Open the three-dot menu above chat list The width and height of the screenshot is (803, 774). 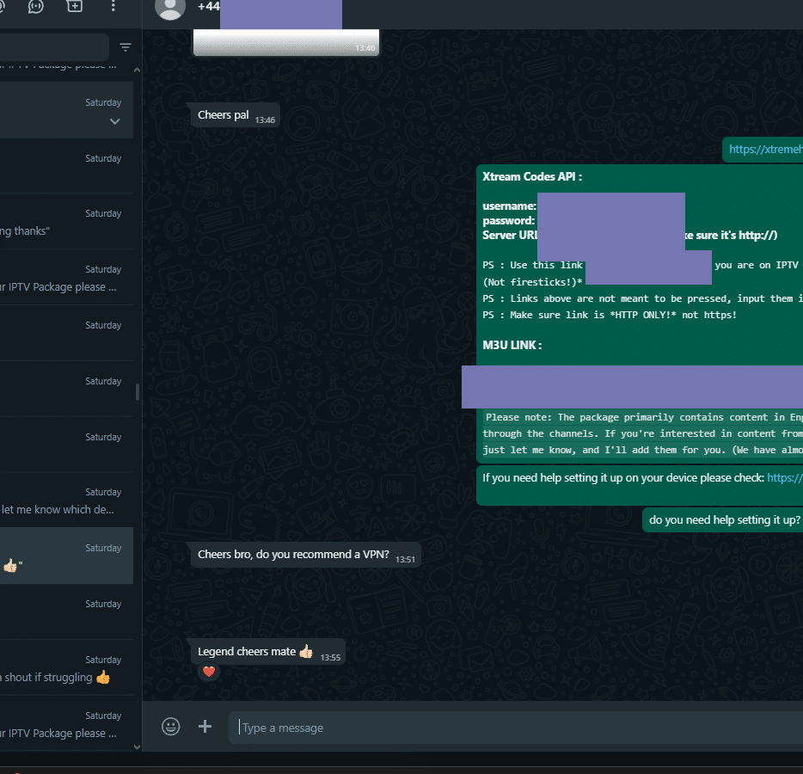click(x=113, y=6)
